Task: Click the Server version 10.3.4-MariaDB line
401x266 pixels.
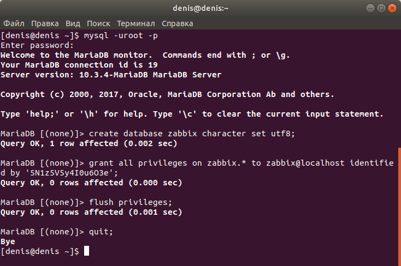Action: pos(111,75)
